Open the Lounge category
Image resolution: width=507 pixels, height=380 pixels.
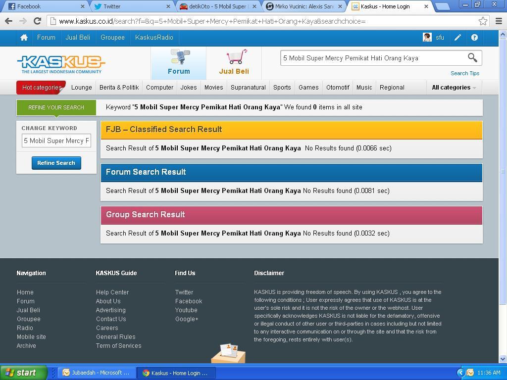pos(82,88)
